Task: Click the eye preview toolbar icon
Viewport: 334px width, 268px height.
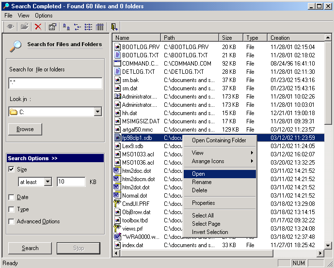Action: [x=11, y=27]
